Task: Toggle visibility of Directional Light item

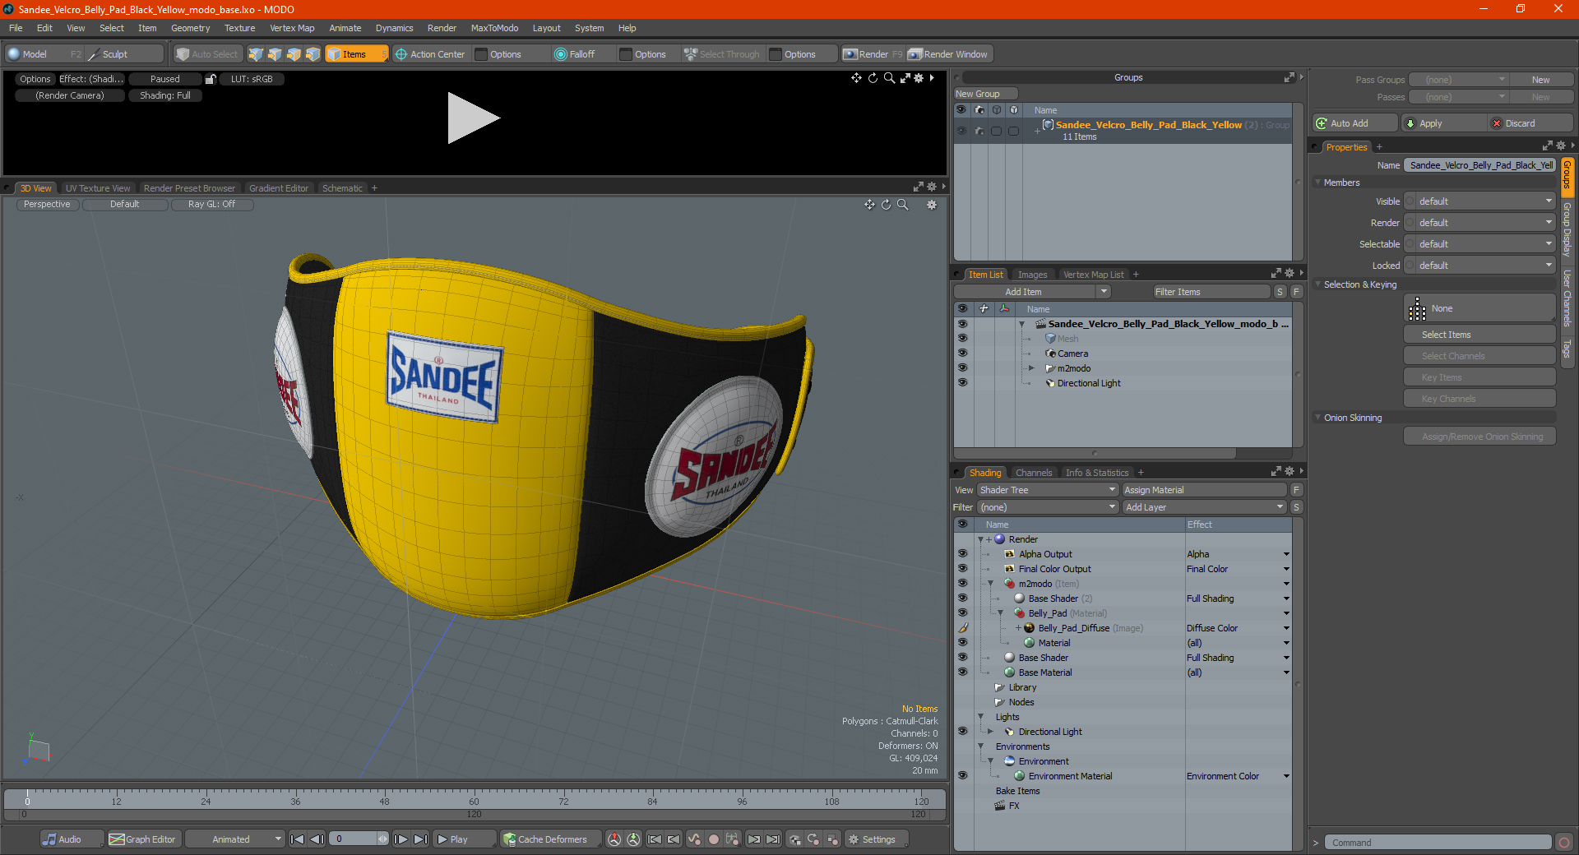Action: pyautogui.click(x=962, y=383)
